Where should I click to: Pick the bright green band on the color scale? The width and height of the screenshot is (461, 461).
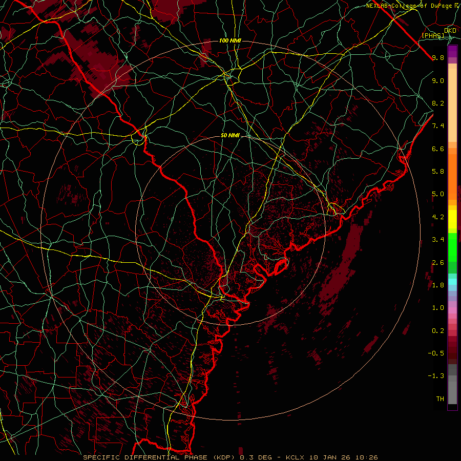click(452, 247)
